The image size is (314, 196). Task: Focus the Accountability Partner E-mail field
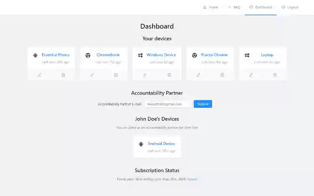click(169, 104)
